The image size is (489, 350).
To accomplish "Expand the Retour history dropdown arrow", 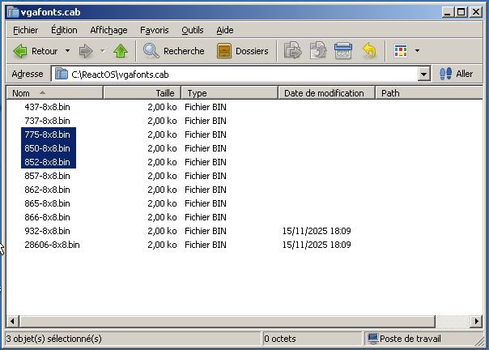I will pos(67,51).
